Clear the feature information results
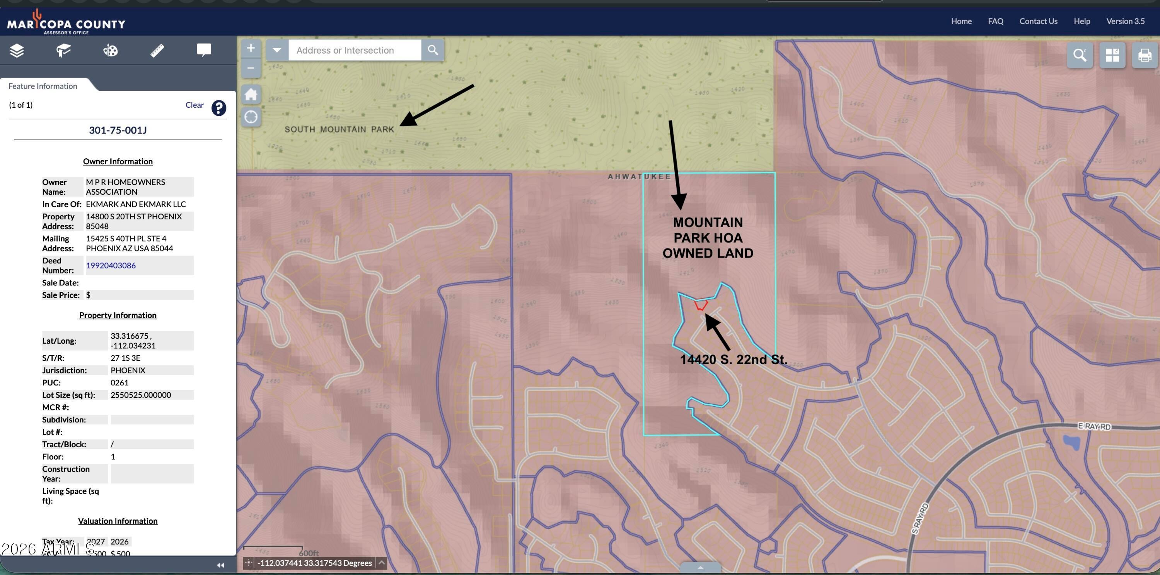Image resolution: width=1160 pixels, height=575 pixels. point(194,105)
